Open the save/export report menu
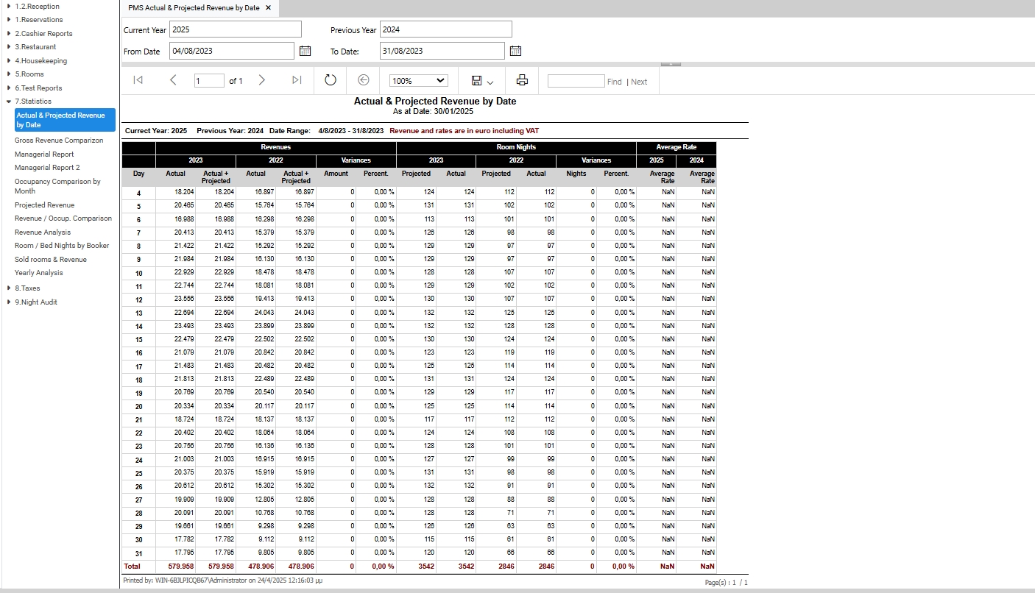 pos(482,80)
